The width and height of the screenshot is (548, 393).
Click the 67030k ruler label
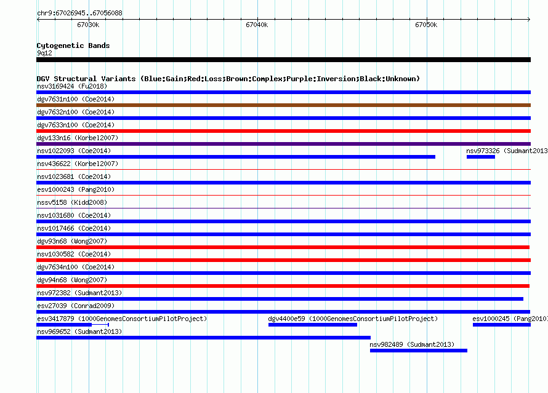88,25
